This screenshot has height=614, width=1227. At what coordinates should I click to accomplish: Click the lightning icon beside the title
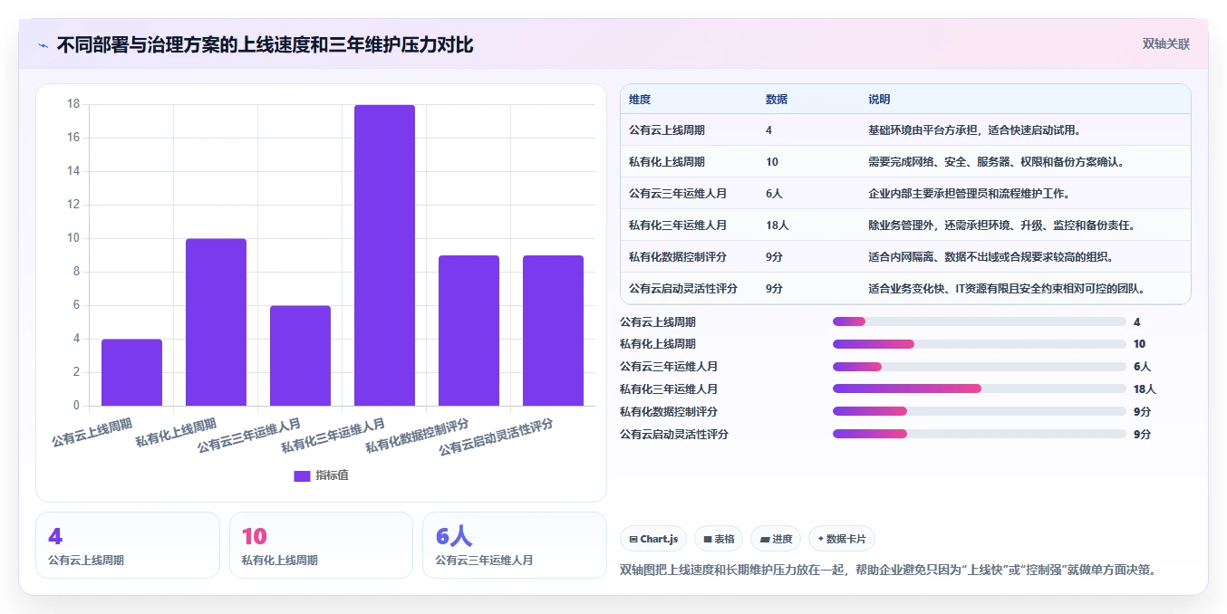click(43, 45)
